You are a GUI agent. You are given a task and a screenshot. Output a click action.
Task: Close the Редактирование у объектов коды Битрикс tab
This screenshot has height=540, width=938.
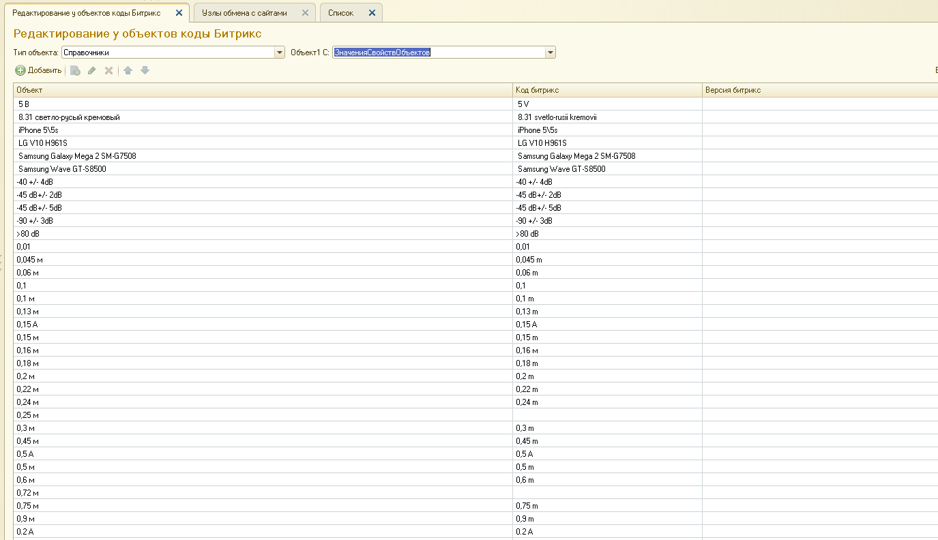point(179,13)
